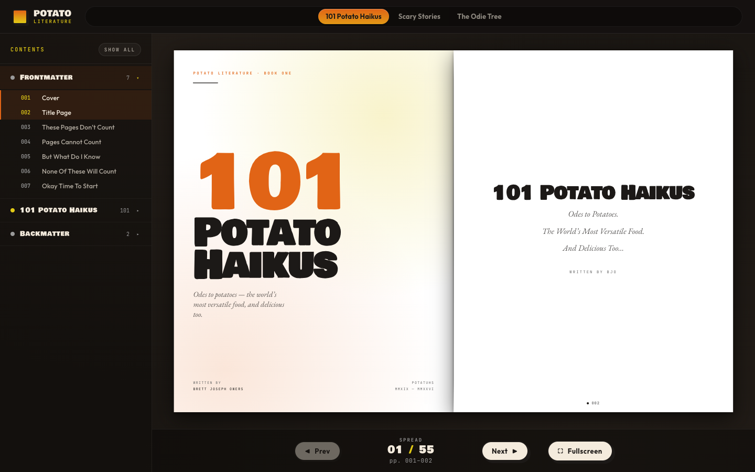The image size is (755, 472).
Task: Click the pp. 001–002 page range text
Action: point(411,461)
